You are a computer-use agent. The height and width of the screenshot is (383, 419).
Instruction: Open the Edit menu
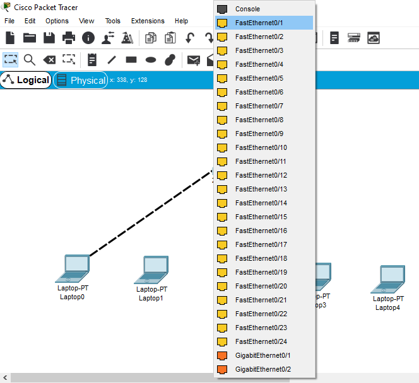click(x=30, y=21)
